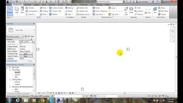This screenshot has width=183, height=103.
Task: Open the Site floor plan
Action: 16,77
